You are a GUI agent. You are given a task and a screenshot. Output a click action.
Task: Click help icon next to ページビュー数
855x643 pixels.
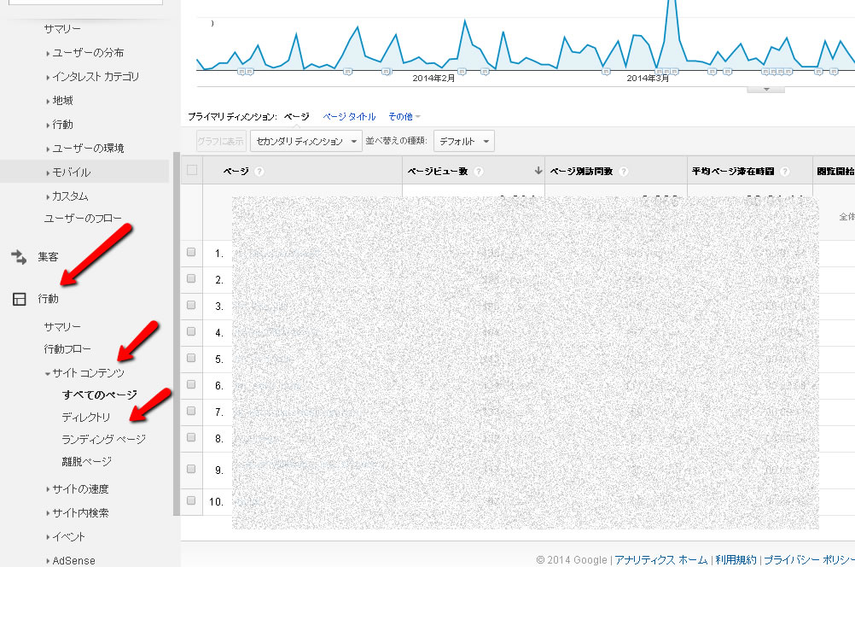(479, 172)
